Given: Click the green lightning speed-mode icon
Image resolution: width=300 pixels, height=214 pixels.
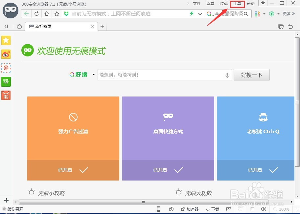Looking at the screenshot, I should coord(191,13).
